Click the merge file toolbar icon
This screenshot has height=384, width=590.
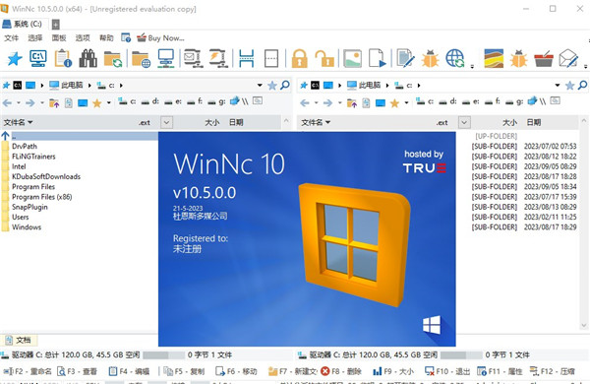(x=271, y=58)
